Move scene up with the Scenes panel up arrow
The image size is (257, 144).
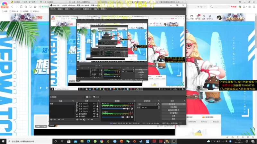59,120
